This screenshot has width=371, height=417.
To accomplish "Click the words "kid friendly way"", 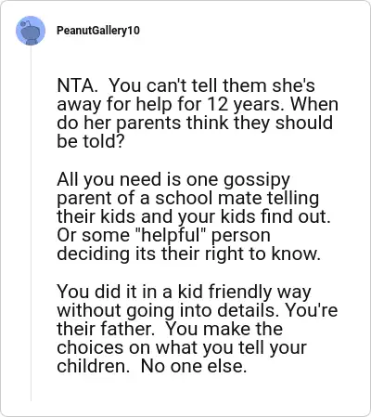I will coord(244,293).
